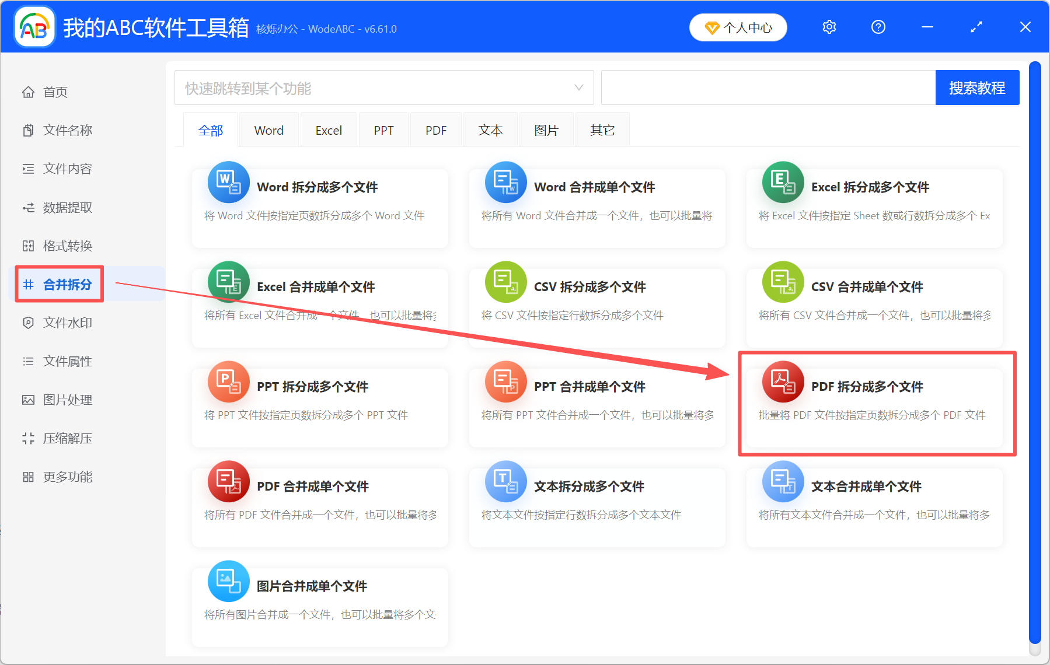Click the CSV 拆分成多个文件 icon
Image resolution: width=1050 pixels, height=665 pixels.
coord(505,282)
